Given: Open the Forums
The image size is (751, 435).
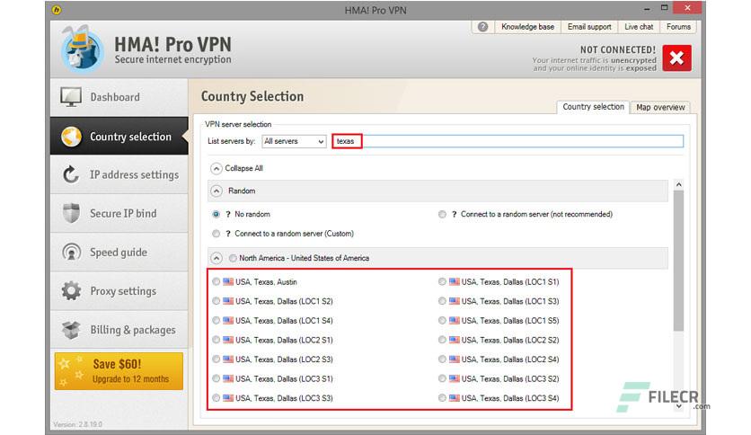Looking at the screenshot, I should coord(678,27).
